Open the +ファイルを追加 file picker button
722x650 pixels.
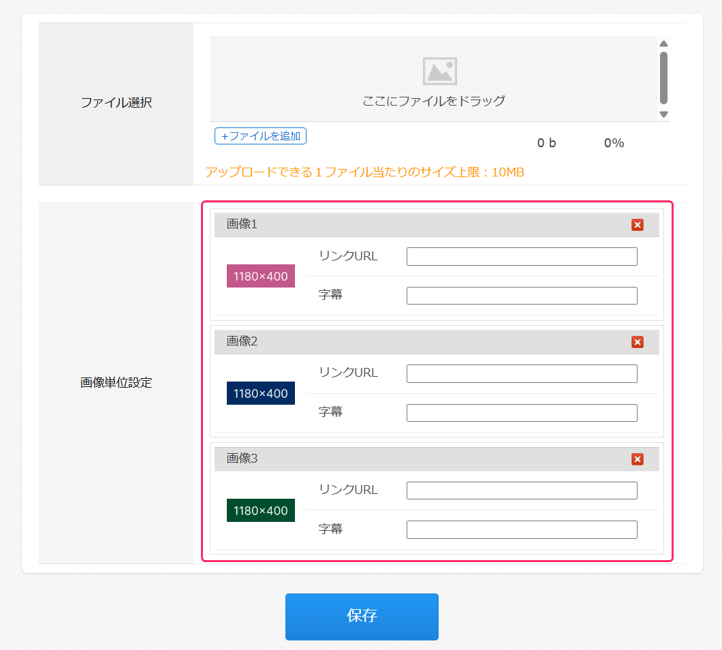[x=260, y=136]
